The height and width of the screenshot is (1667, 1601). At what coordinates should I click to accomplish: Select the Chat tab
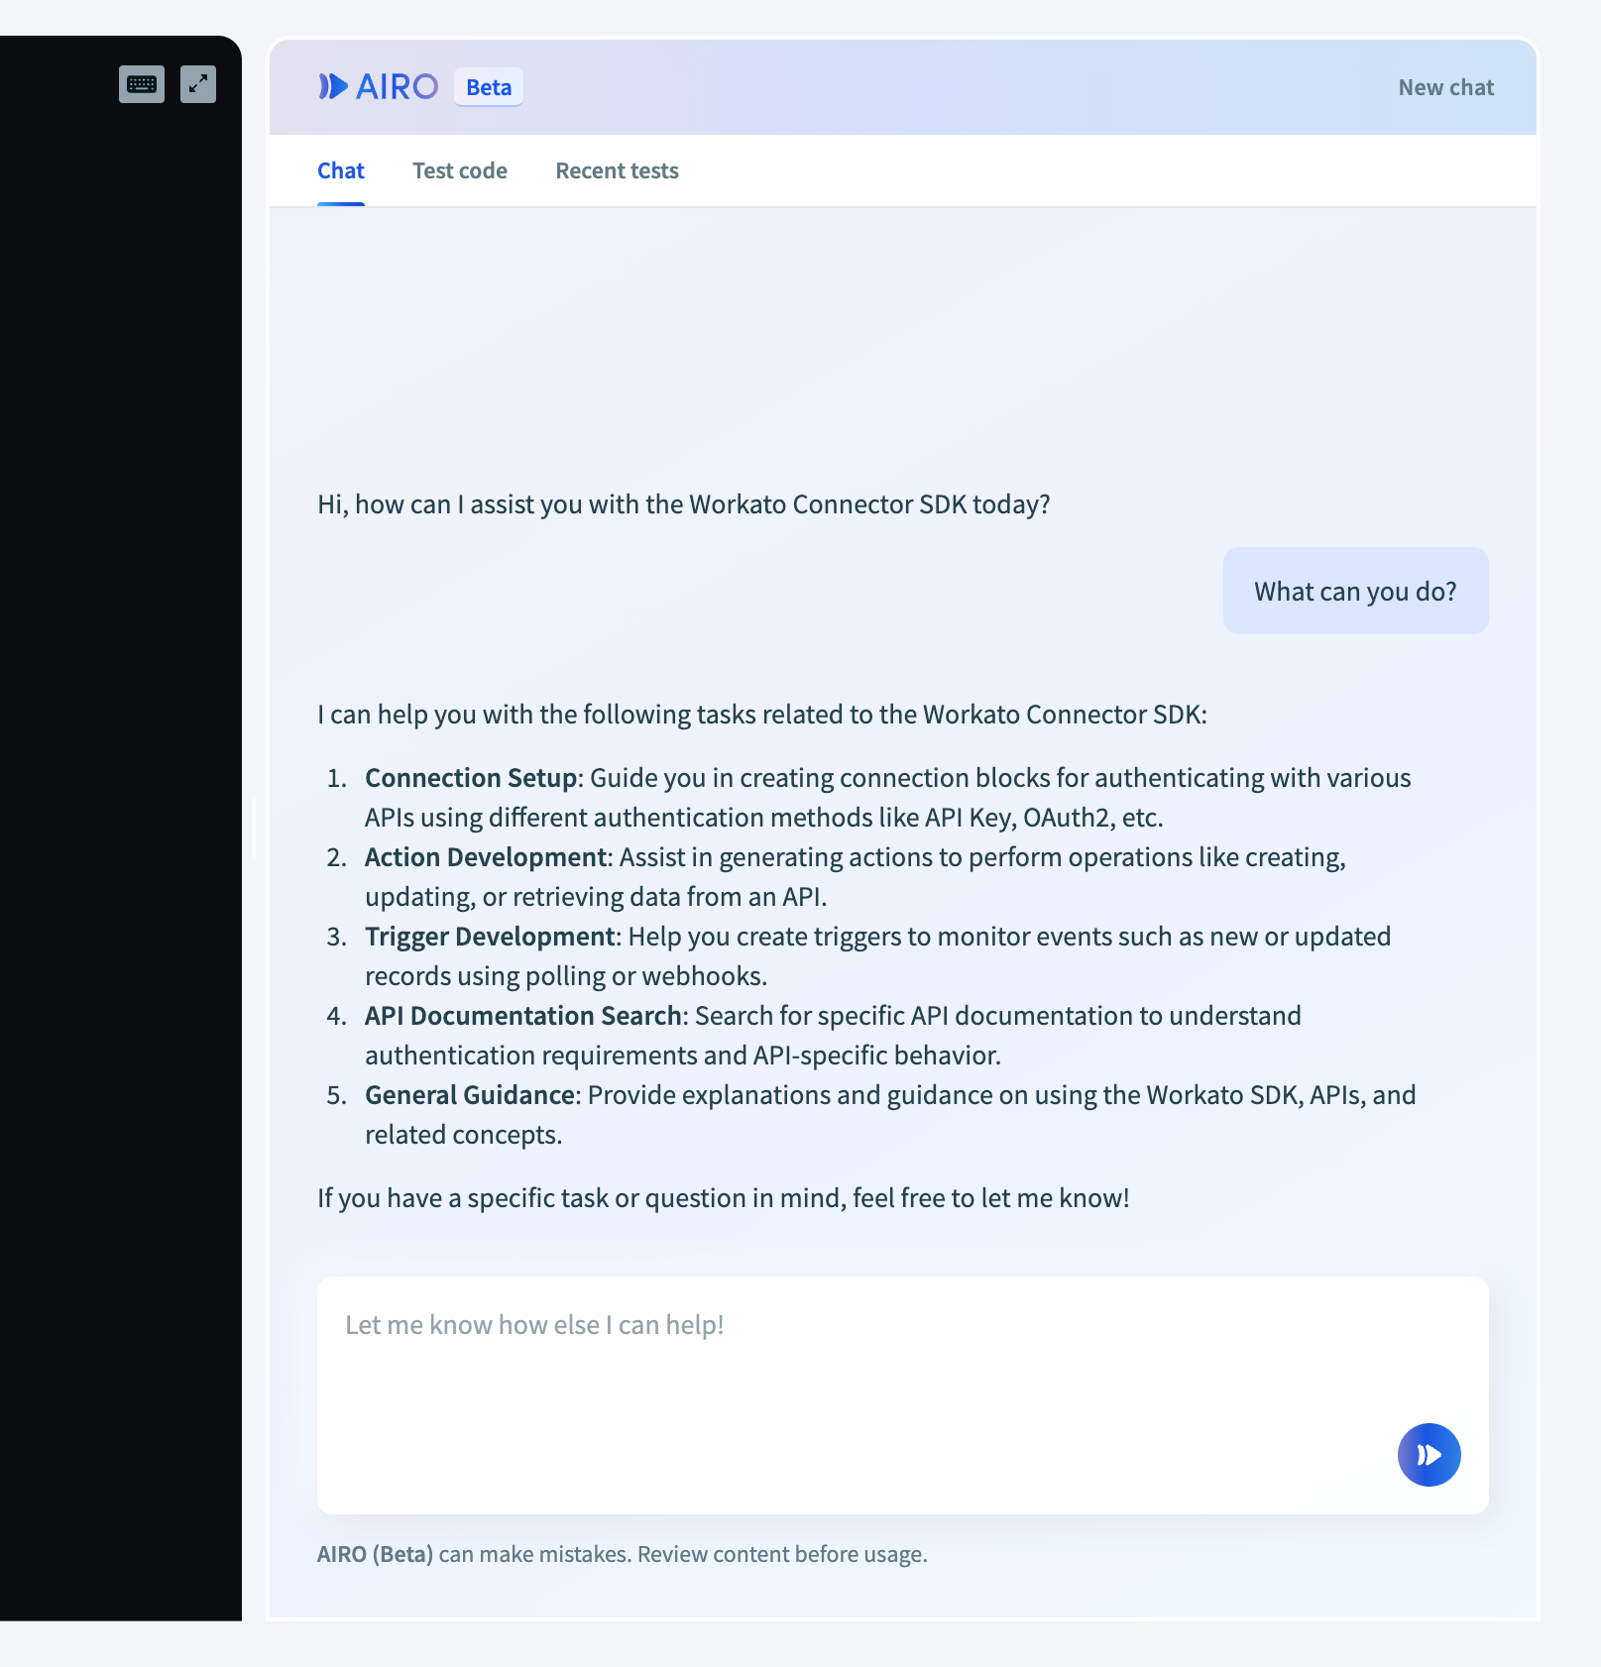(341, 170)
